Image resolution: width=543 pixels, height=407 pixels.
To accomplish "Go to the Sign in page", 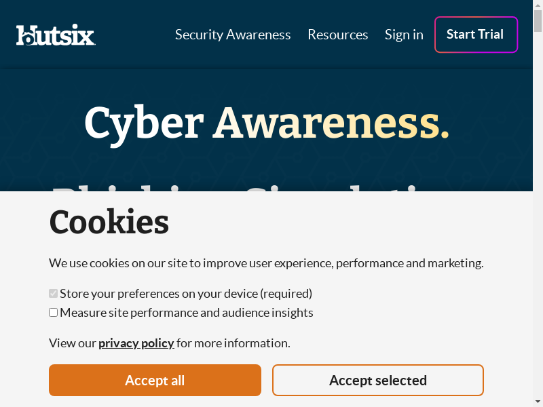I will [x=404, y=35].
